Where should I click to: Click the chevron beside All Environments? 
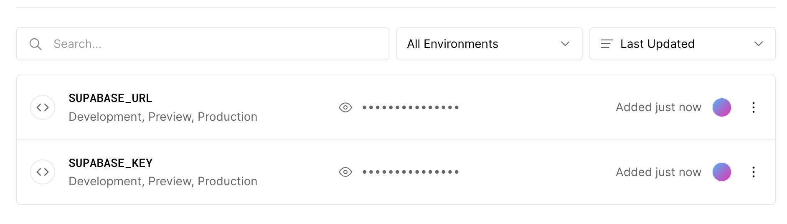[x=565, y=44]
